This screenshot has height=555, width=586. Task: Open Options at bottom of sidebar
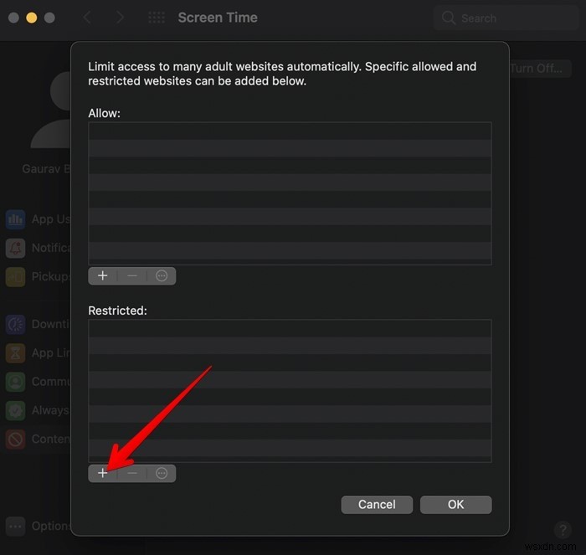39,527
